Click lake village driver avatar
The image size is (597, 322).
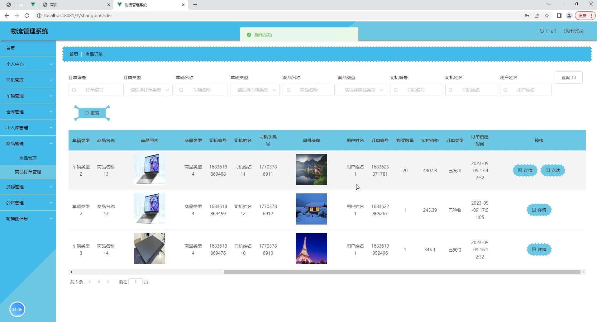tap(312, 169)
